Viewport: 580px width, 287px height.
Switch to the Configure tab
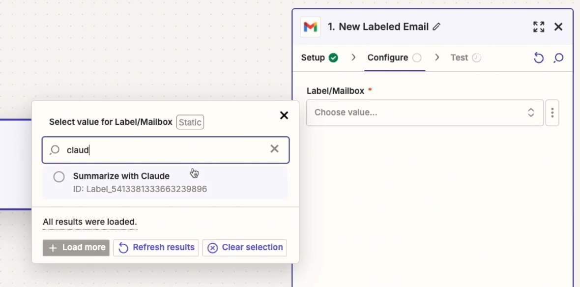point(394,57)
